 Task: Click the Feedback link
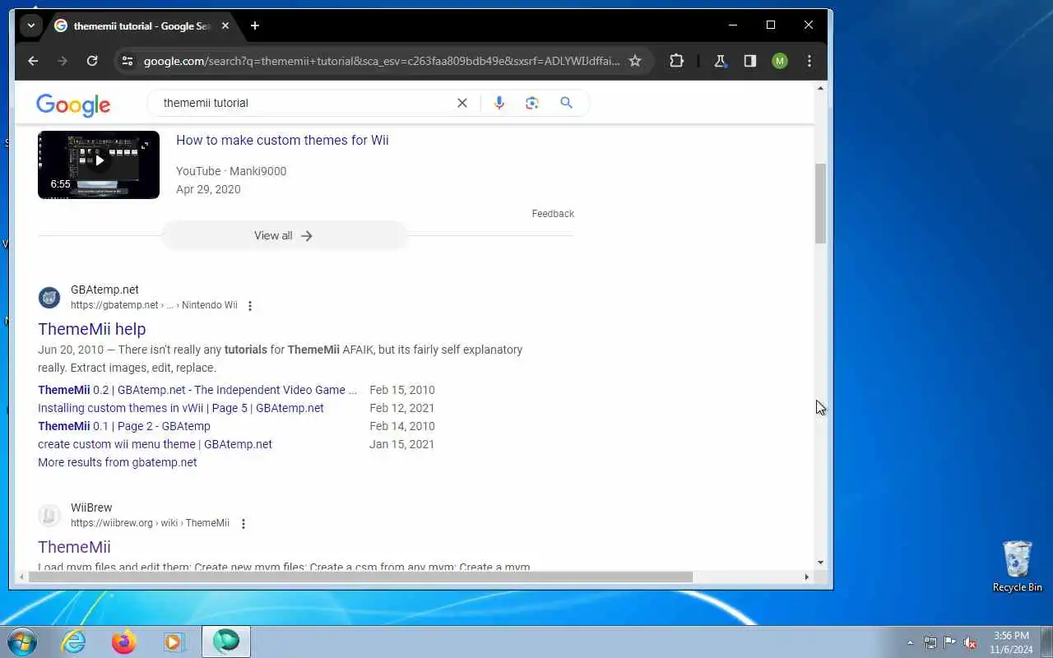553,214
